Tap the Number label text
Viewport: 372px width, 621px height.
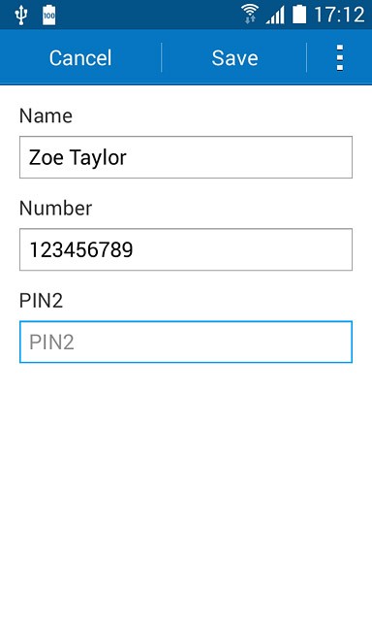click(x=56, y=209)
